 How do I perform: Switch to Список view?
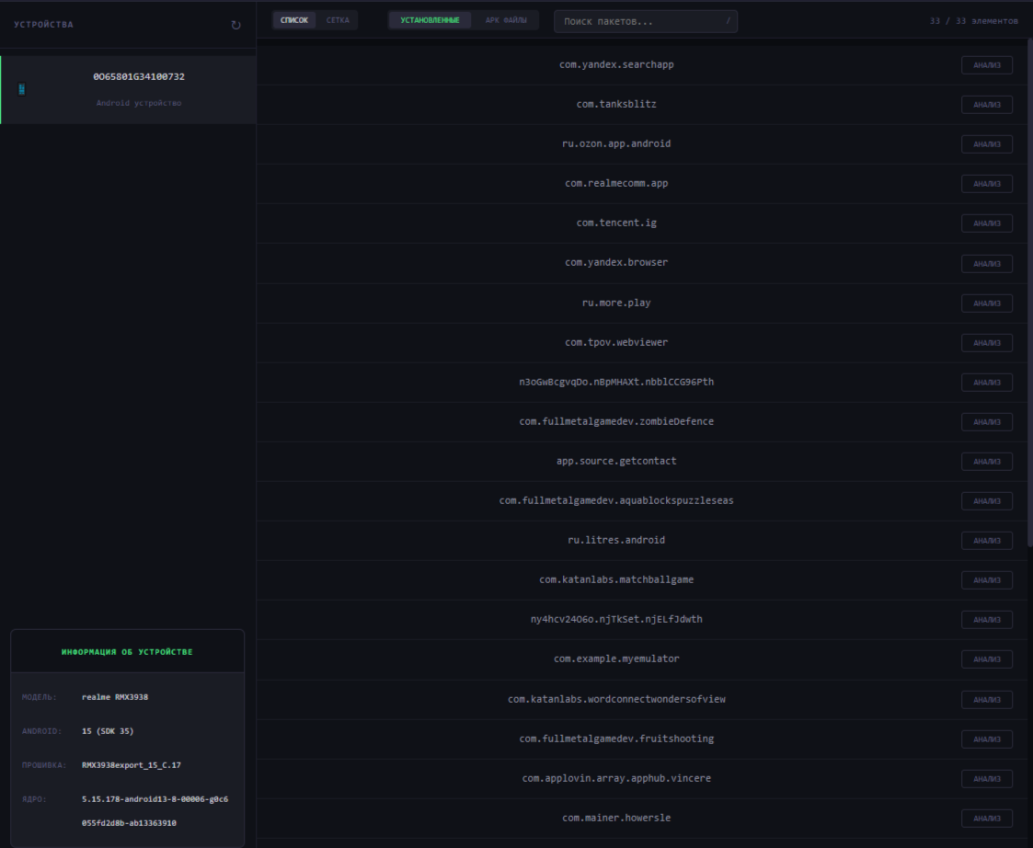click(293, 20)
